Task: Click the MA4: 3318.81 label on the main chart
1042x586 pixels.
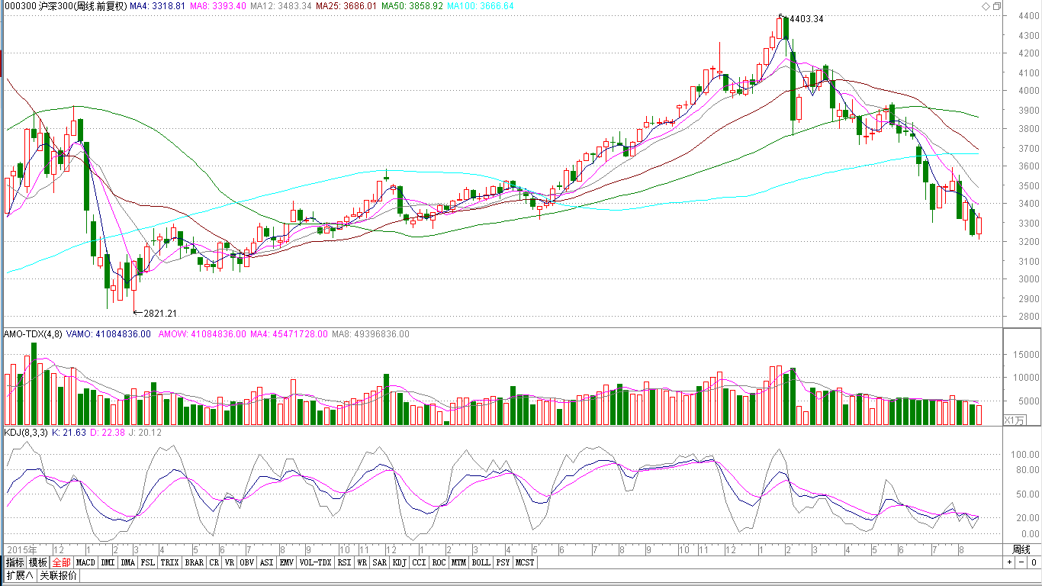Action: pos(156,5)
